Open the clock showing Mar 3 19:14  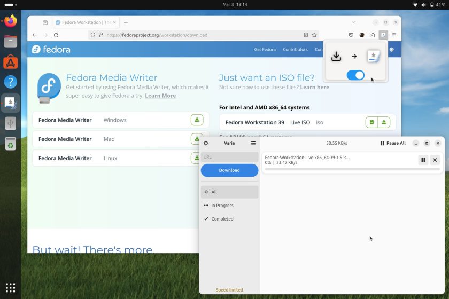click(x=235, y=5)
